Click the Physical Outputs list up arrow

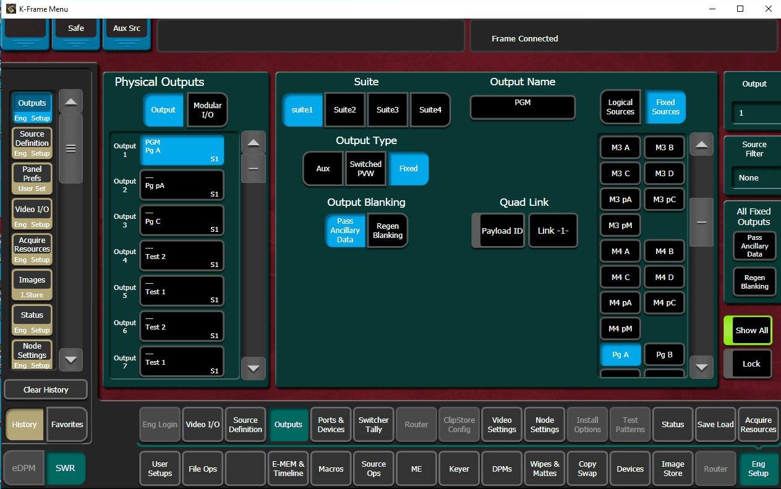(x=253, y=143)
